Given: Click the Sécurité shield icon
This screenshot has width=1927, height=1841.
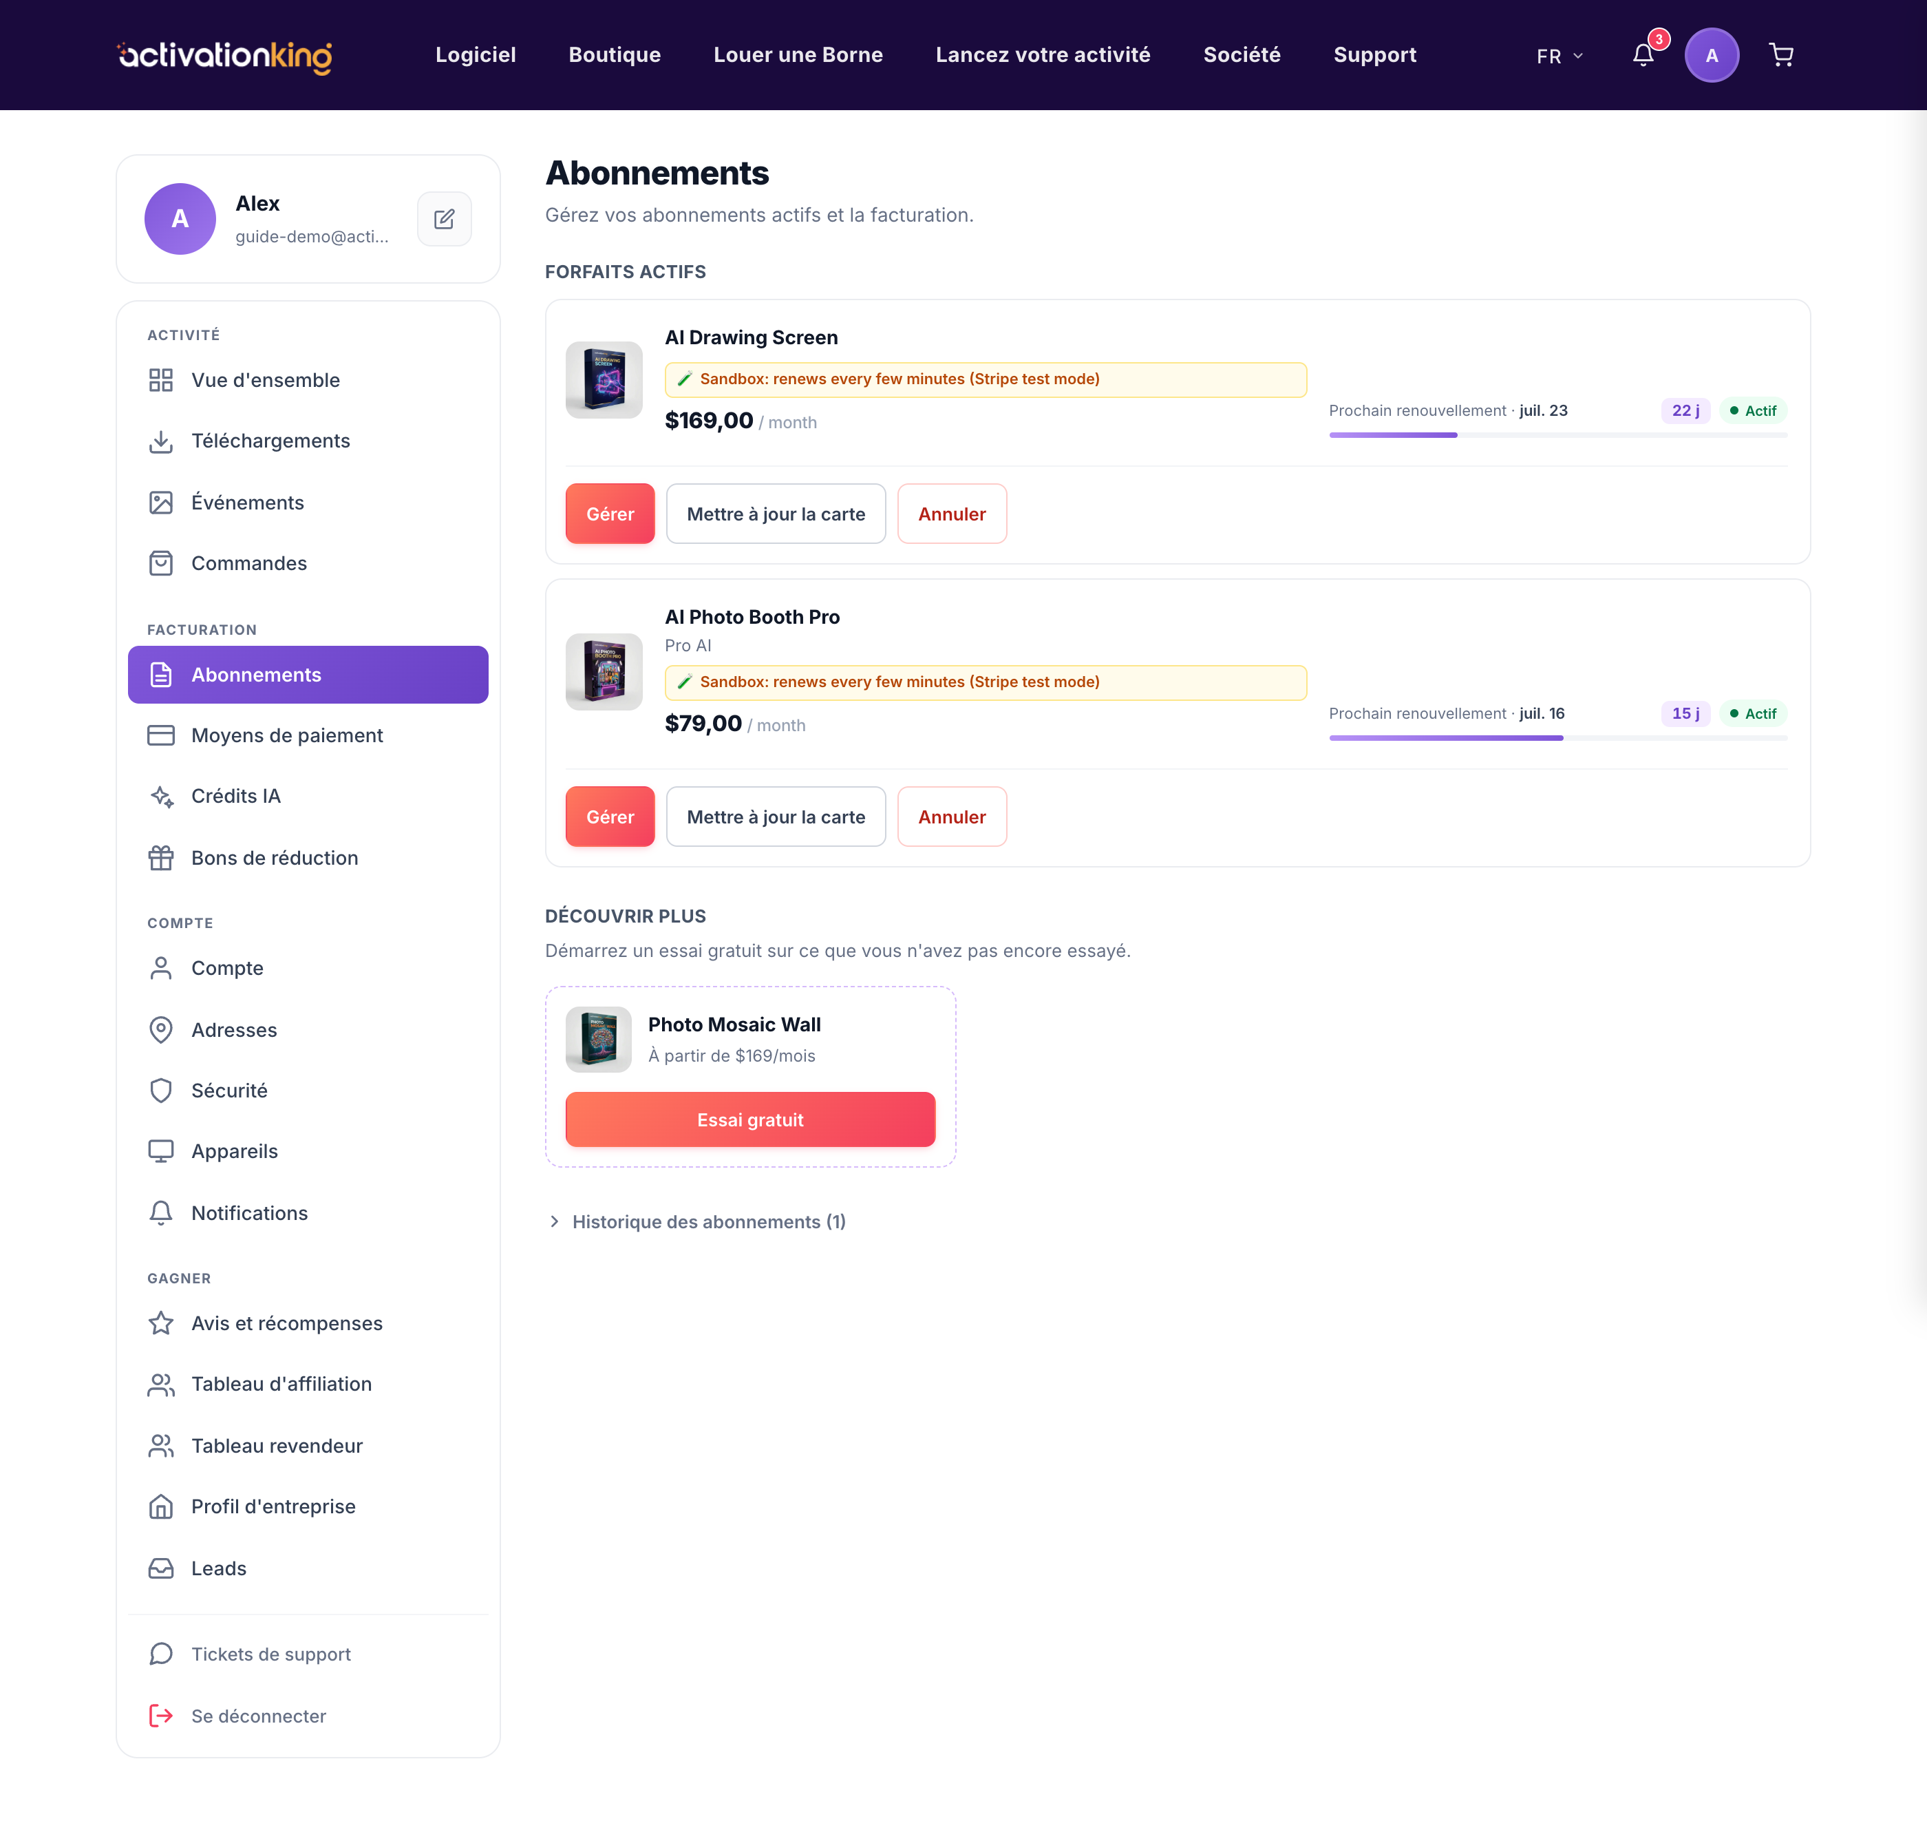Looking at the screenshot, I should pyautogui.click(x=161, y=1091).
